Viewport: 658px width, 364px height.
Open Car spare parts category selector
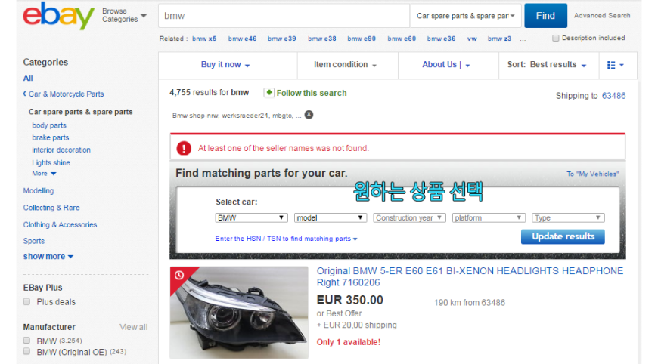point(465,16)
